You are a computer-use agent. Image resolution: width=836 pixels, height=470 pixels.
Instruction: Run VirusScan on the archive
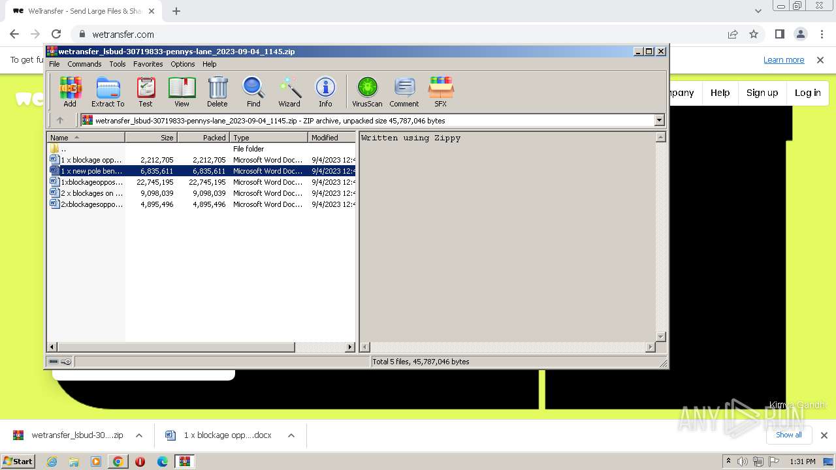pos(367,91)
